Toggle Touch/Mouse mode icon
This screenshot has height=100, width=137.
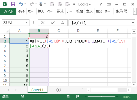pyautogui.click(x=41, y=4)
